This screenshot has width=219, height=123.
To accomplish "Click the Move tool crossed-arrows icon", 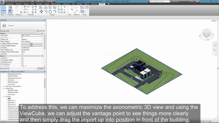I will tap(41, 12).
